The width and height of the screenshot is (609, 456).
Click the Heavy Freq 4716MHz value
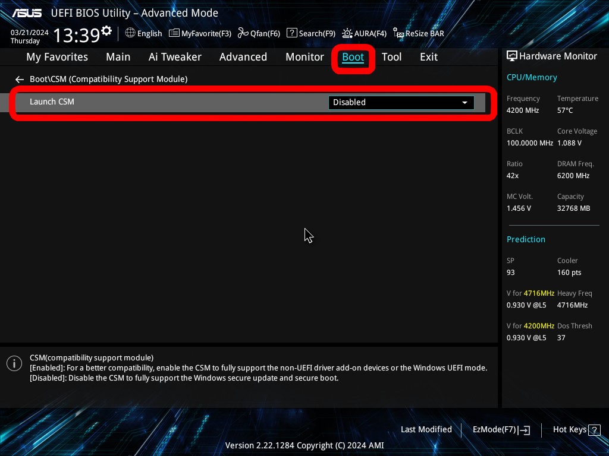point(573,305)
